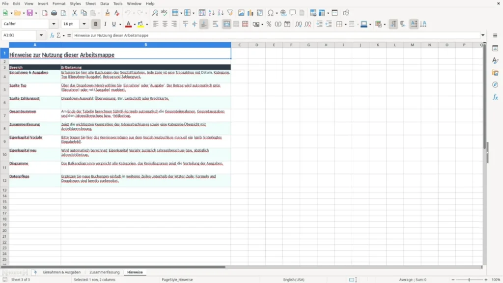Click the zoom in plus button
The image size is (503, 283).
[486, 280]
